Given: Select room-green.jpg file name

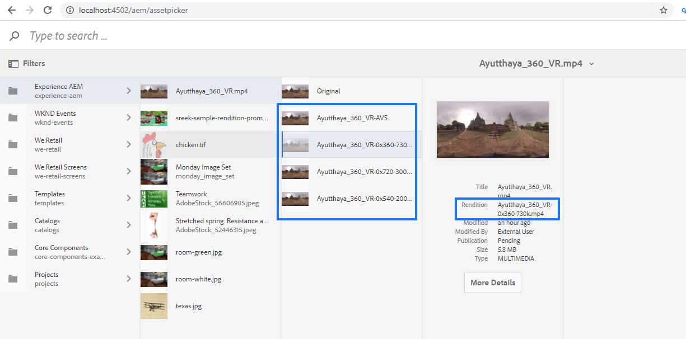Looking at the screenshot, I should [x=199, y=252].
